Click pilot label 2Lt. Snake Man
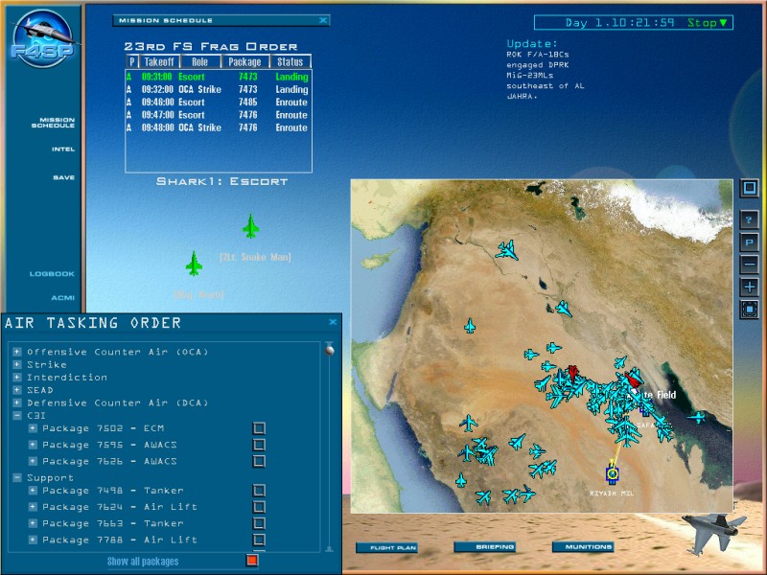Screen dimensions: 767x575 click(255, 257)
